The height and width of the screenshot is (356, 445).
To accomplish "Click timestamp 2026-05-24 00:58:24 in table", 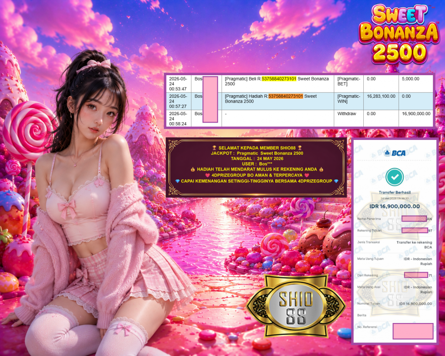I will 178,119.
